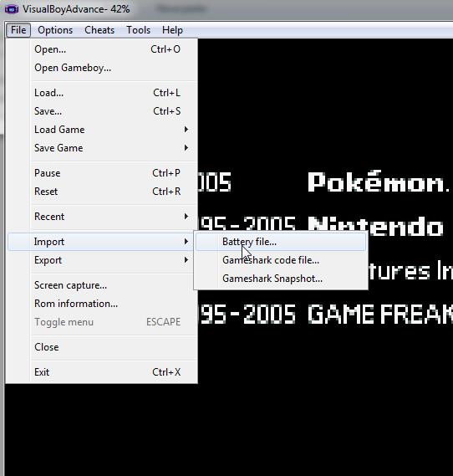Choose Open... from the File menu
This screenshot has width=453, height=476.
(102, 49)
